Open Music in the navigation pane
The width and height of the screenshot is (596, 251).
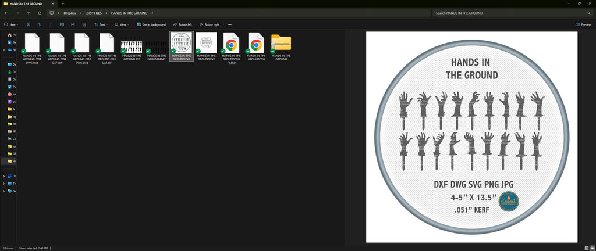point(12,94)
